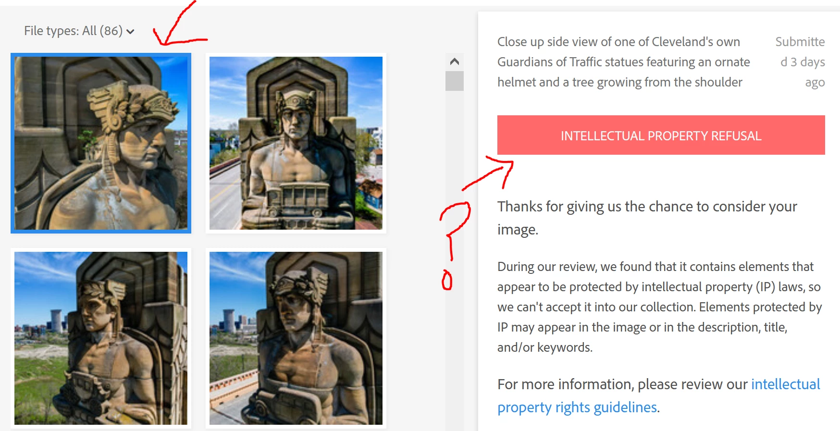Viewport: 840px width, 431px height.
Task: Select the front-view Guardian holding truck thumbnail
Action: click(296, 143)
